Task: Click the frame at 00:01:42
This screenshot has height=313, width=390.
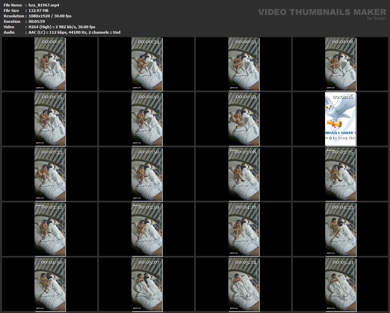Action: coord(147,119)
